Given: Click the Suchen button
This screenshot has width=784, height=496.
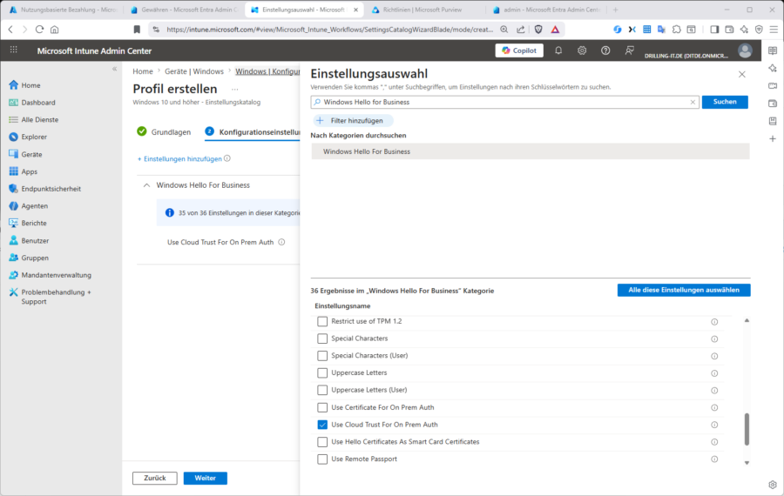Looking at the screenshot, I should pyautogui.click(x=725, y=102).
